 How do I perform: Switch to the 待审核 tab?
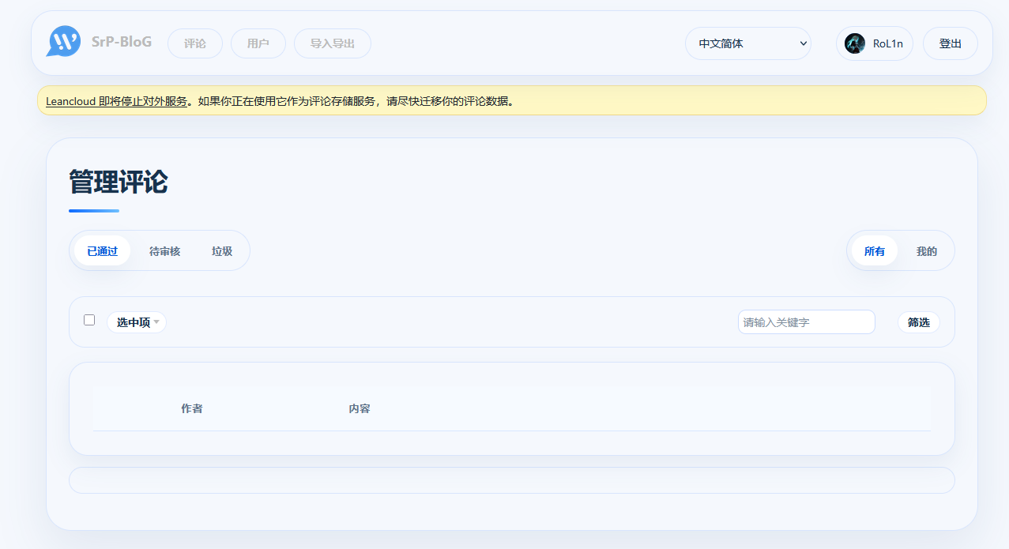point(165,251)
